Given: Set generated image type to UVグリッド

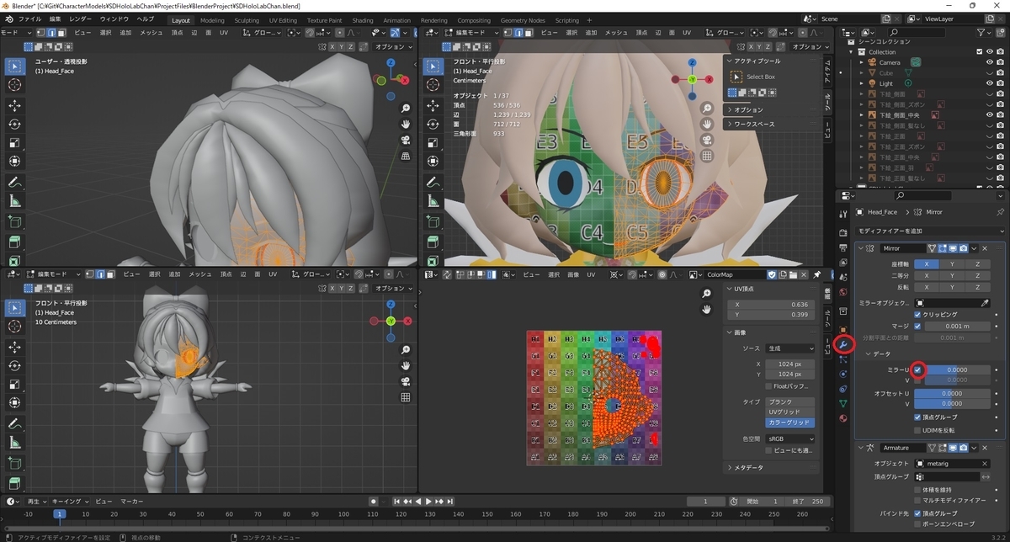Looking at the screenshot, I should [x=790, y=412].
